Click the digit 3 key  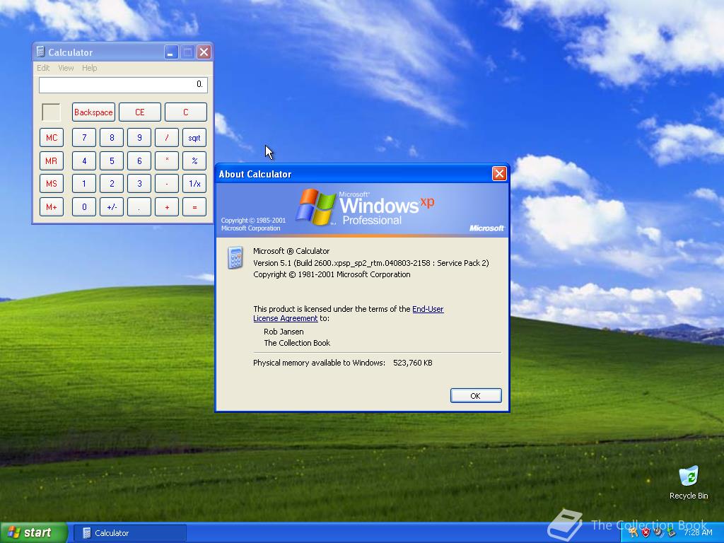point(139,184)
